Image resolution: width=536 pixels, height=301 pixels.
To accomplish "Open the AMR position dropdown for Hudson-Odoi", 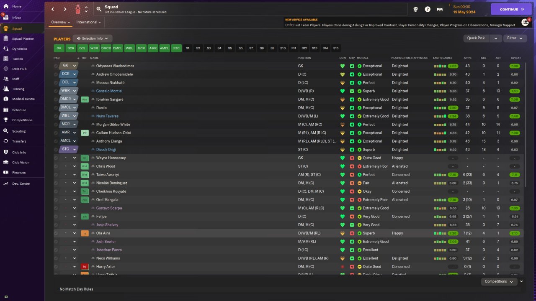I will click(x=69, y=133).
